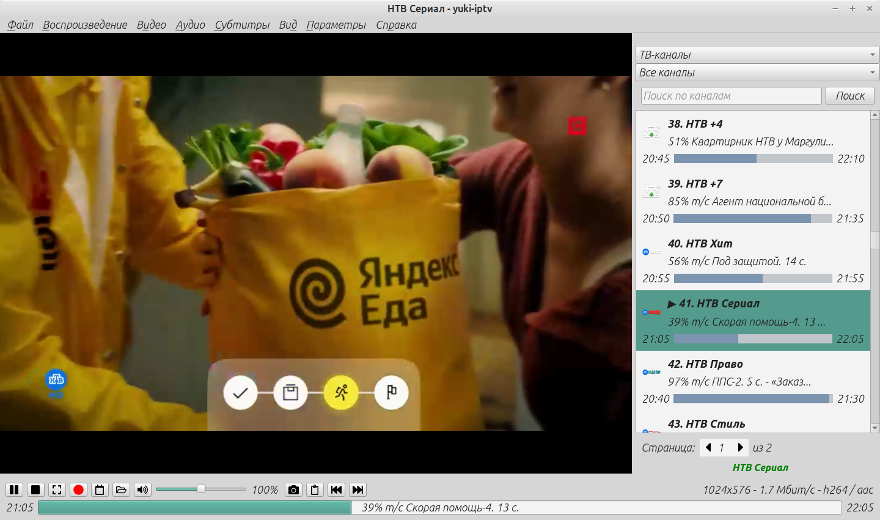Screen dimensions: 880x520
Task: Open the Параметры menu
Action: [x=336, y=25]
